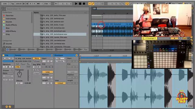
Task: Toggle Sample box show/hide circle
Action: (52, 55)
